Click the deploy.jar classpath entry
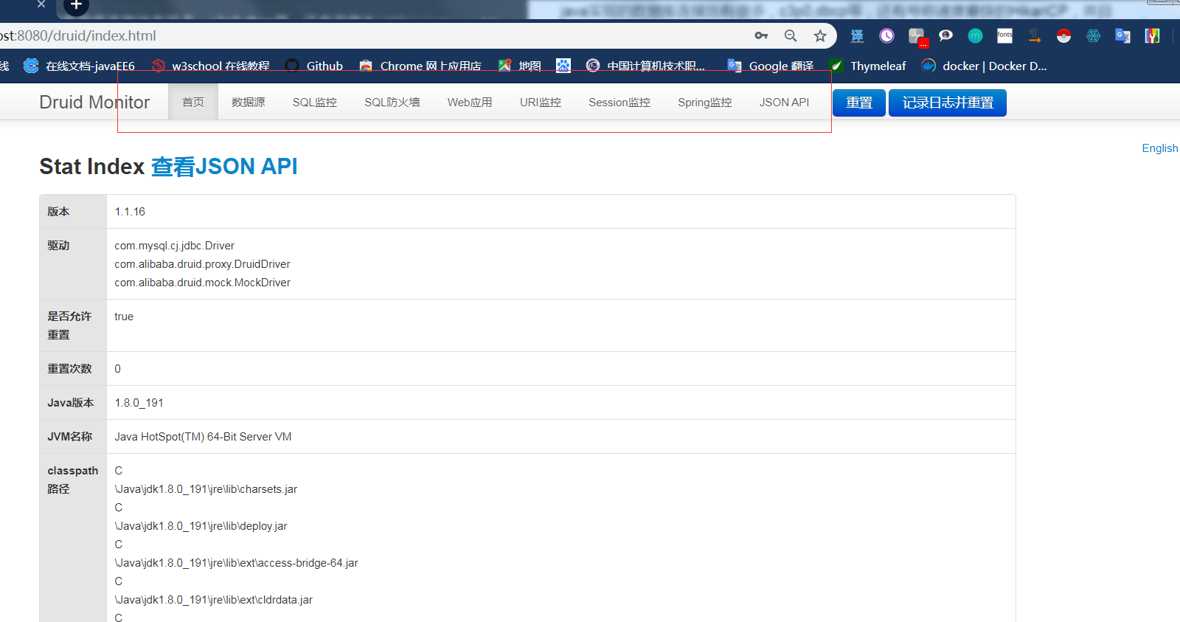Viewport: 1180px width, 622px height. (201, 526)
